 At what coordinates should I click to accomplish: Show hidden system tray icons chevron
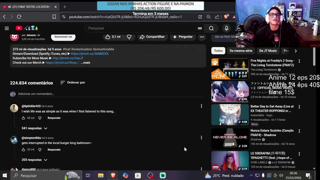click(x=251, y=175)
